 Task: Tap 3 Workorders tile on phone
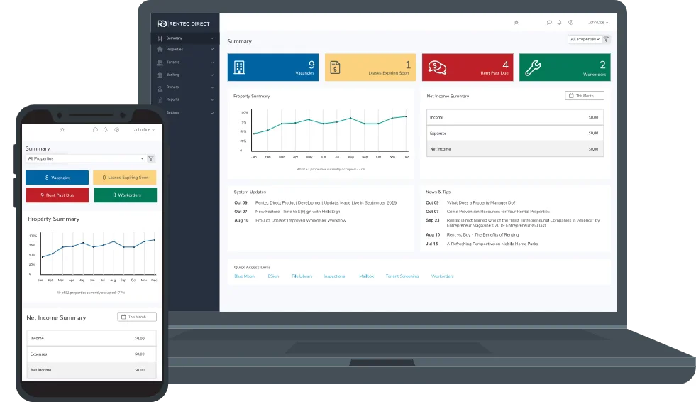click(125, 195)
